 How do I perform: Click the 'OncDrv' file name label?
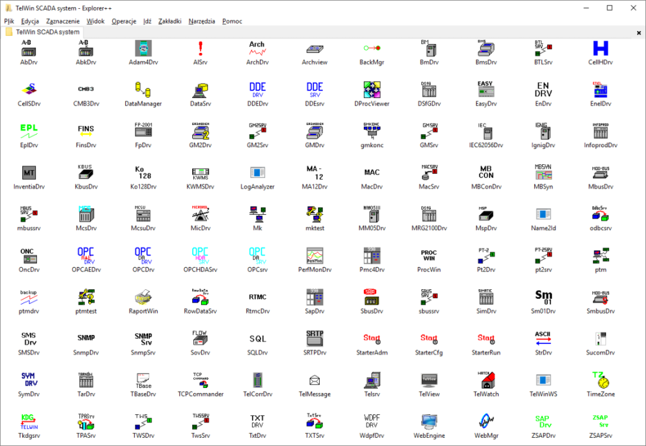tap(29, 270)
